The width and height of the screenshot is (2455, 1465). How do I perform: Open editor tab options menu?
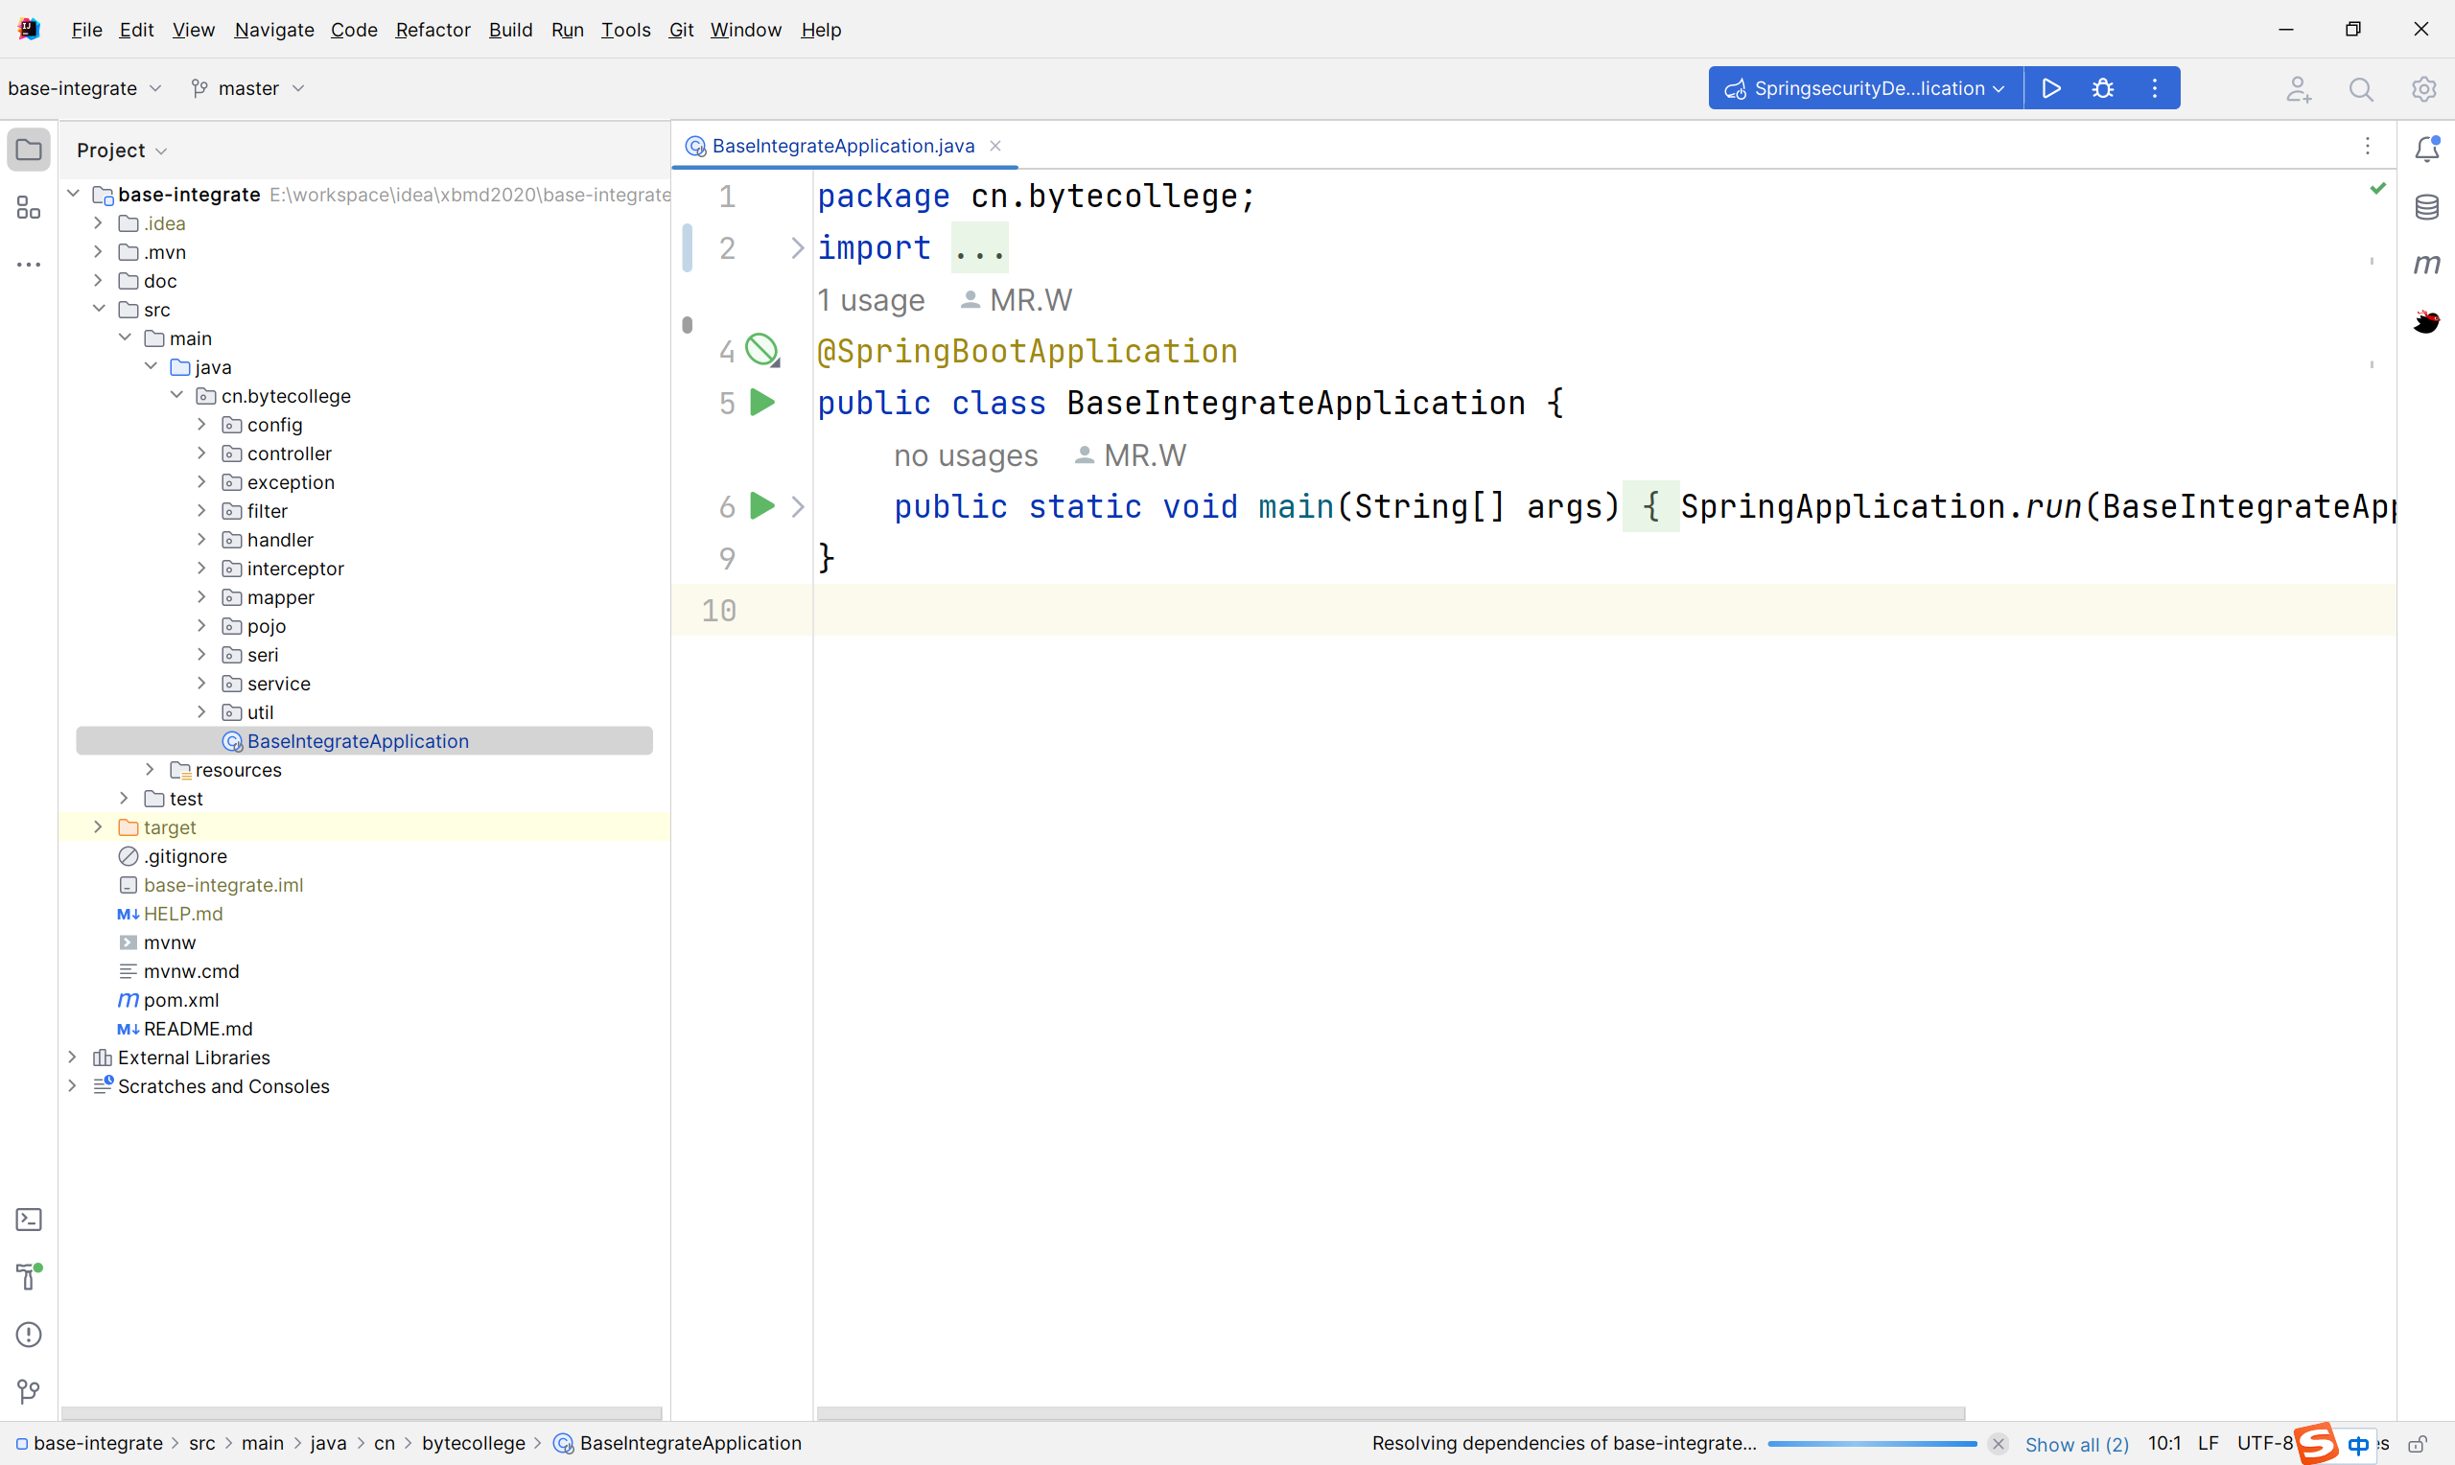(x=2367, y=146)
